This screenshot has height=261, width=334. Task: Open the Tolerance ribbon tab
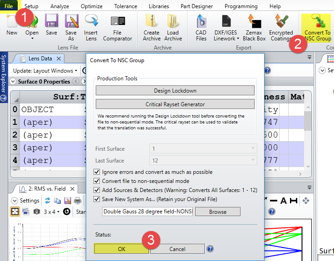coord(126,6)
